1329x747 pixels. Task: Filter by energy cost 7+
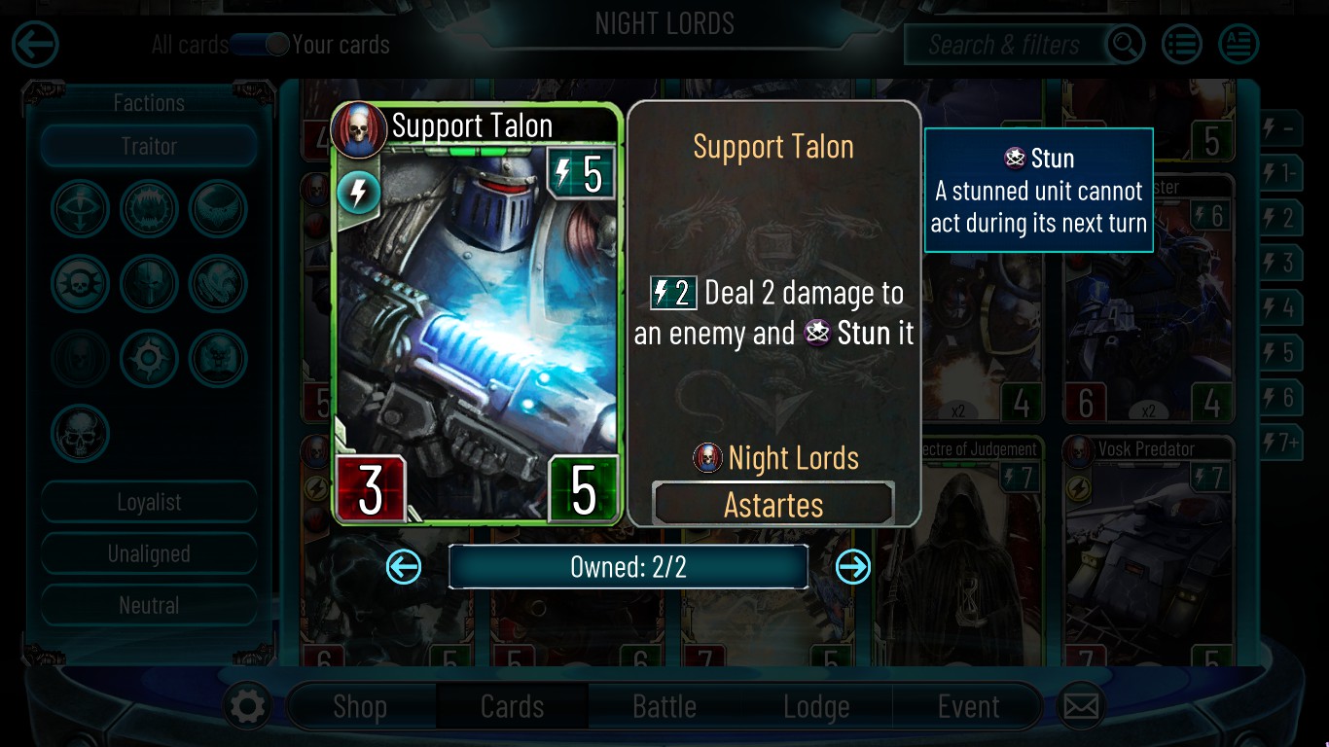coord(1280,443)
